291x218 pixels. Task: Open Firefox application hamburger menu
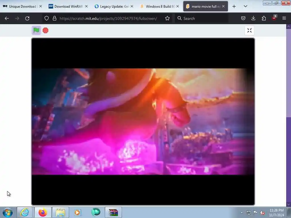(x=284, y=18)
